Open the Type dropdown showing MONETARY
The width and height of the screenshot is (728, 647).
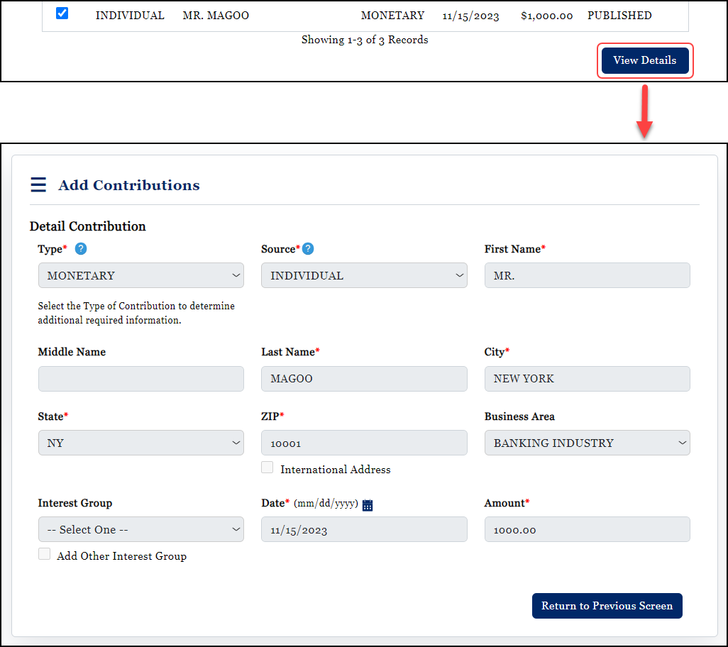(x=140, y=275)
